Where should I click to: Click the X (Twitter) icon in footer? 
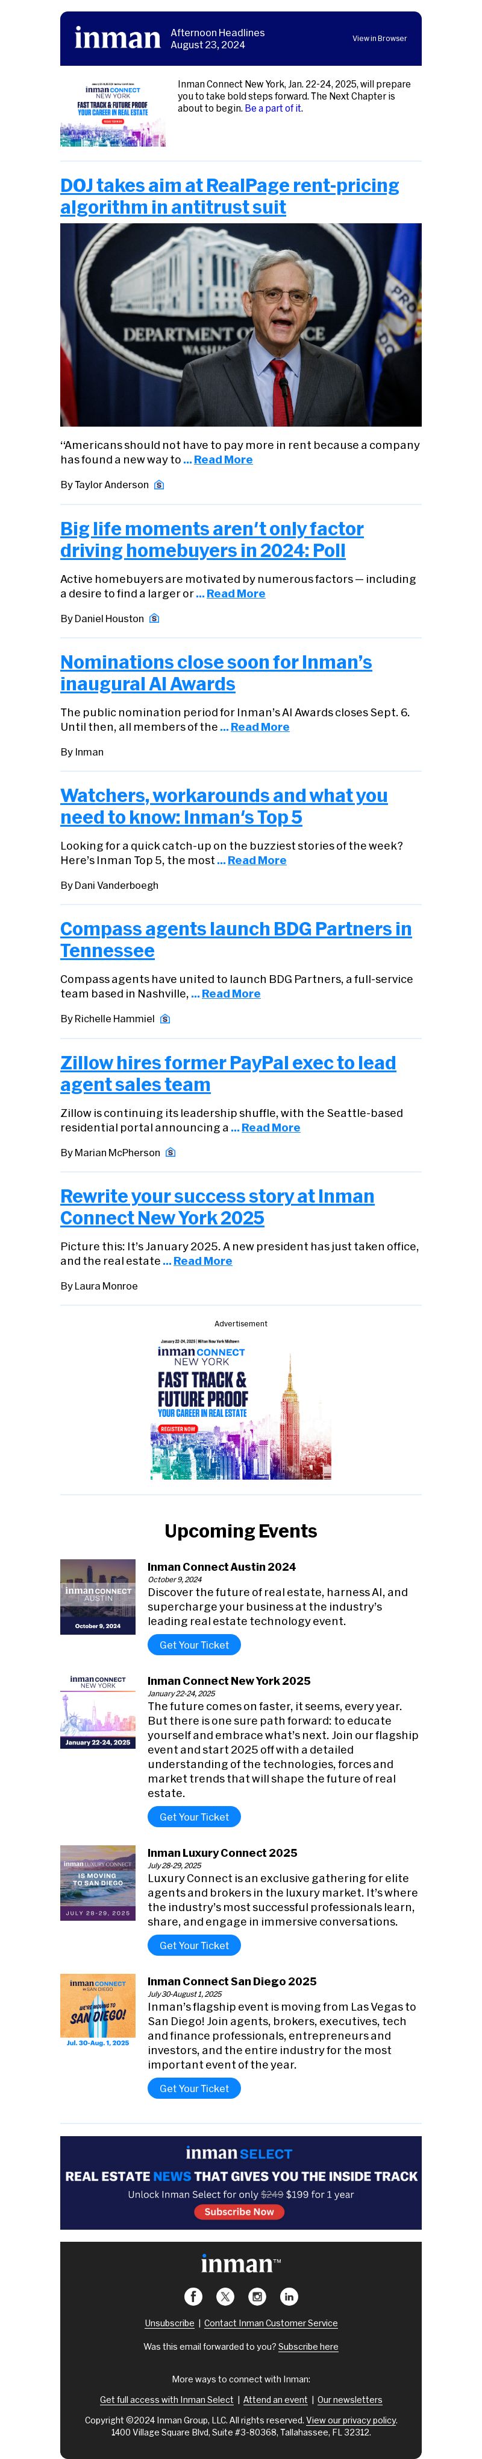click(x=225, y=2295)
